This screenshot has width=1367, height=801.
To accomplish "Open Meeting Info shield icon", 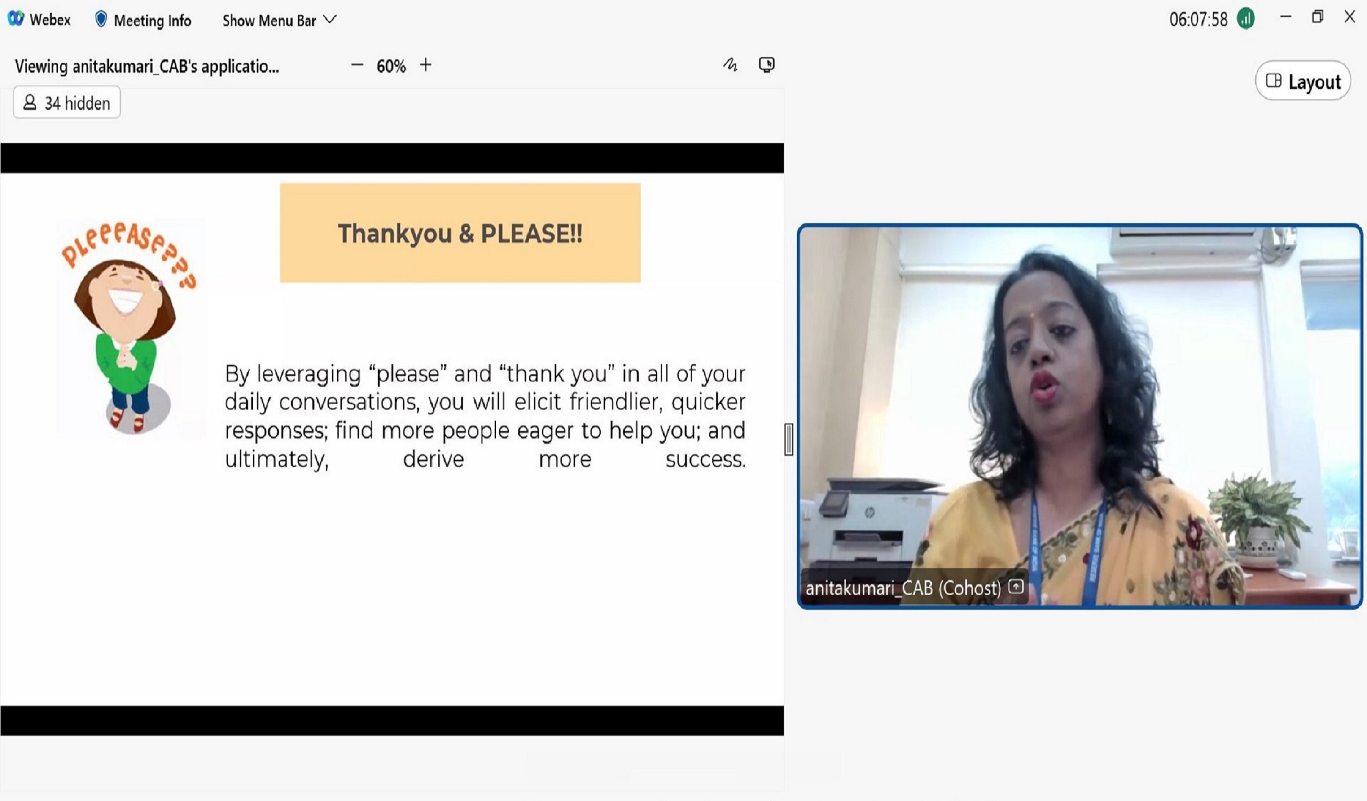I will point(100,20).
